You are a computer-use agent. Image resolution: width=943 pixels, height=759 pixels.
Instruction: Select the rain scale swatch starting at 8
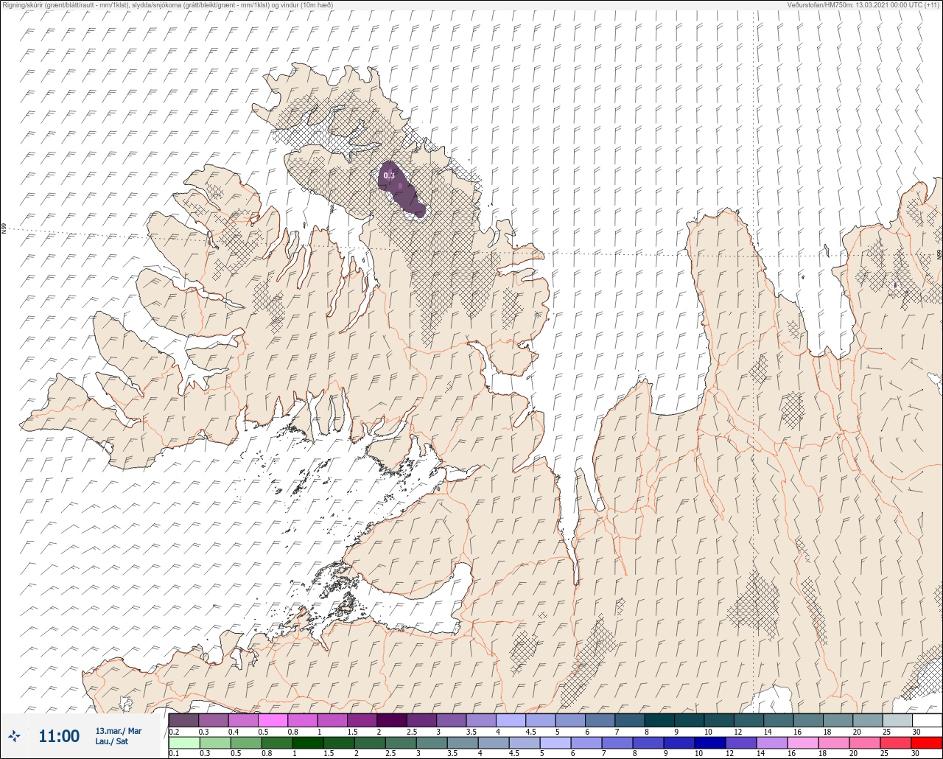(x=648, y=742)
